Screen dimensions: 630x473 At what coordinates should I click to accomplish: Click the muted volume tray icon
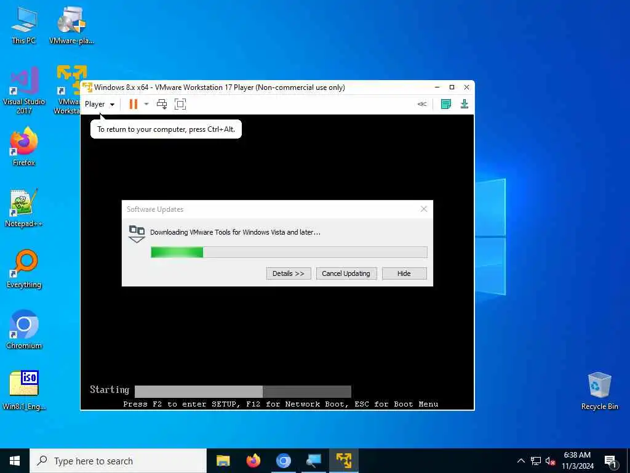coord(551,461)
